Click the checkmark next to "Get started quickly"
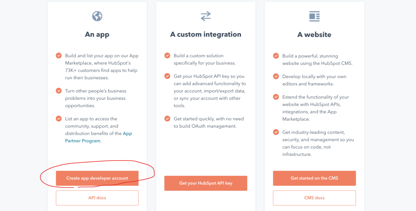 point(167,119)
